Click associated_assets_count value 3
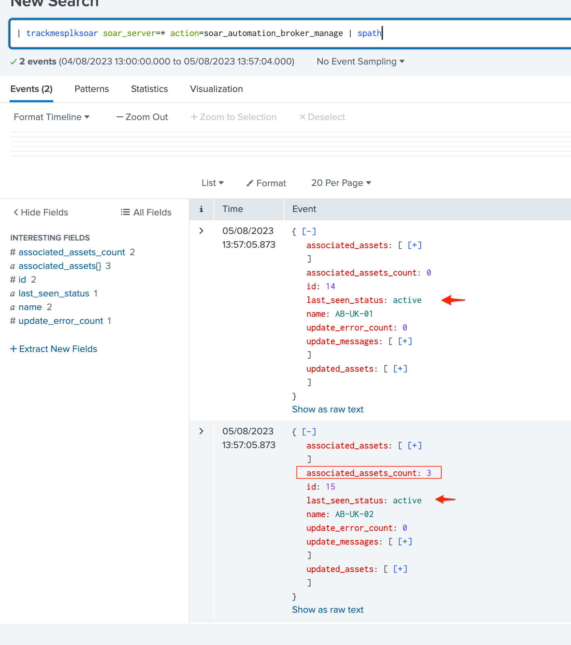The width and height of the screenshot is (571, 645). coord(429,473)
